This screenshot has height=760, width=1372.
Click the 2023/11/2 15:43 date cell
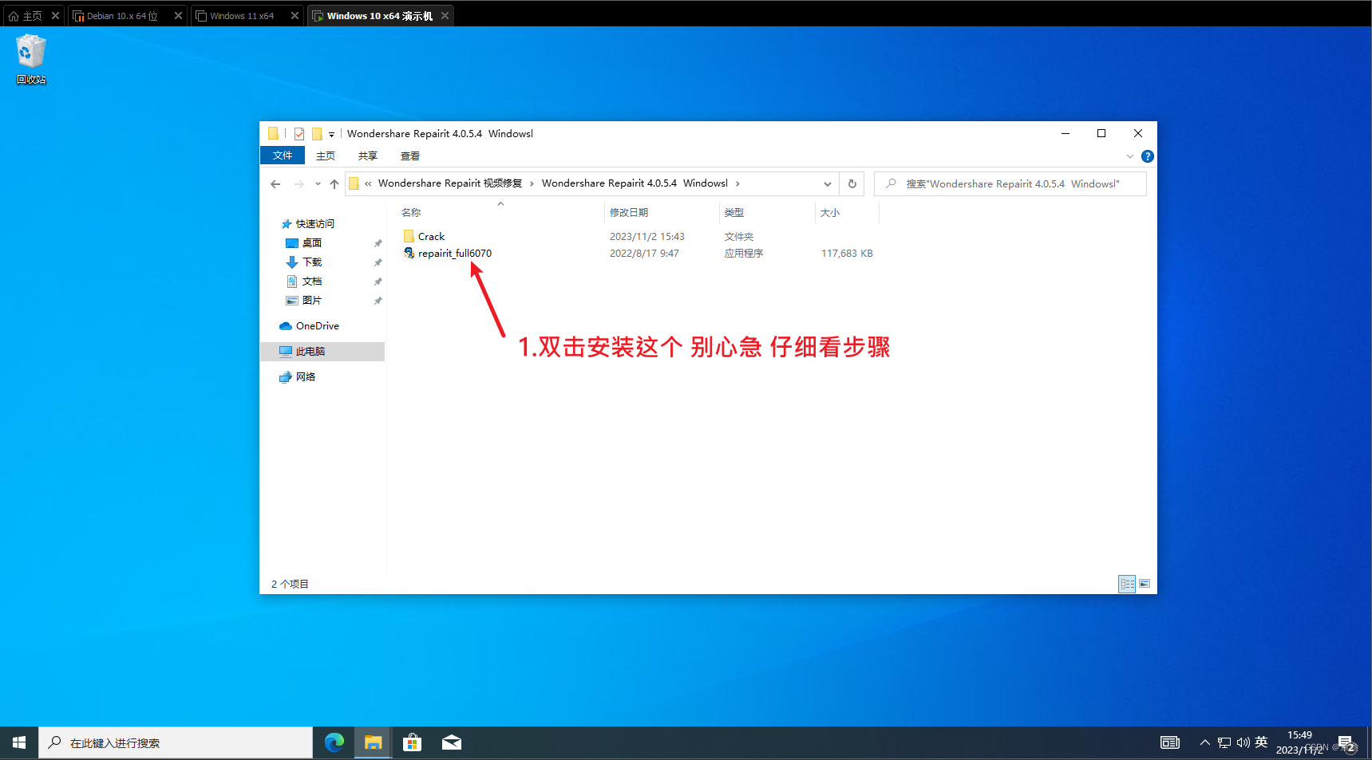coord(647,237)
